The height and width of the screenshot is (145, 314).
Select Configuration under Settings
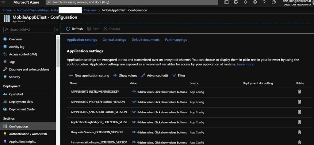(x=28, y=126)
